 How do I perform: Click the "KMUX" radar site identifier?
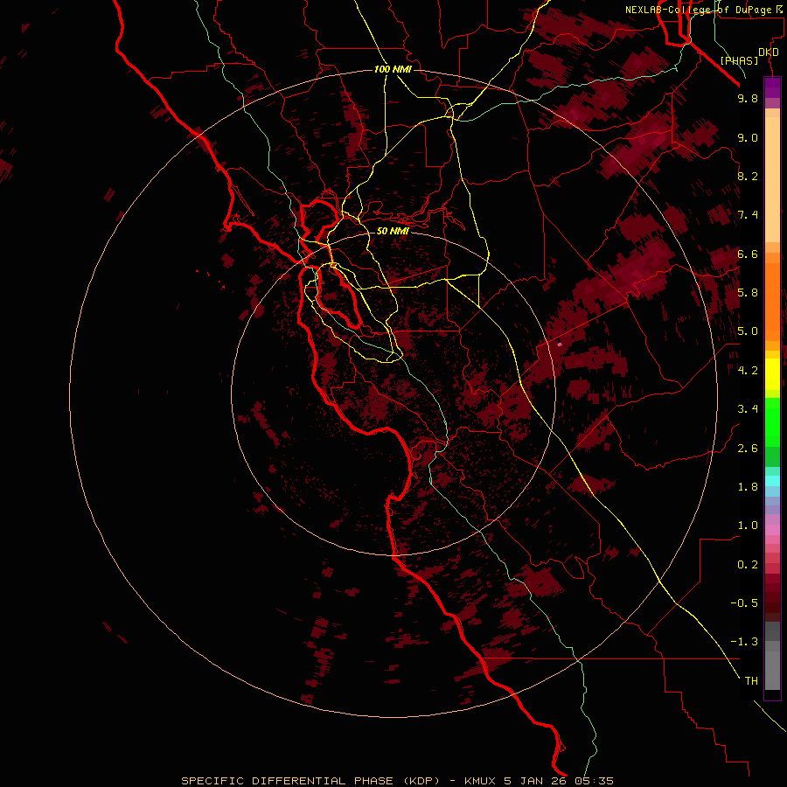click(x=480, y=781)
